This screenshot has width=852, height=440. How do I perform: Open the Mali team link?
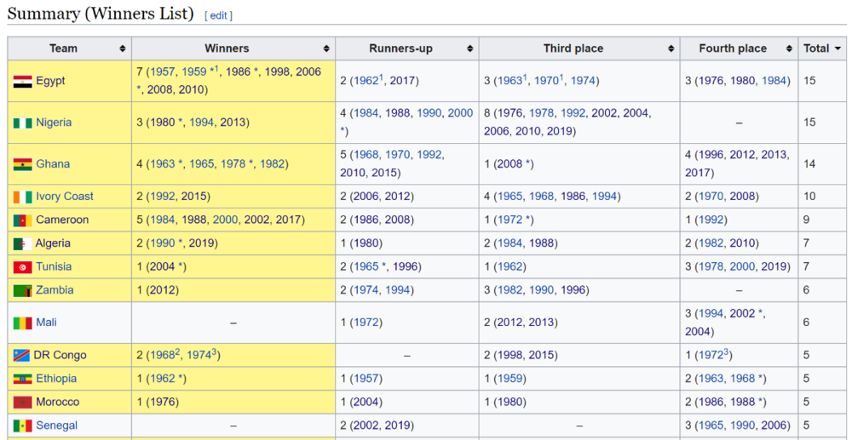tap(46, 323)
